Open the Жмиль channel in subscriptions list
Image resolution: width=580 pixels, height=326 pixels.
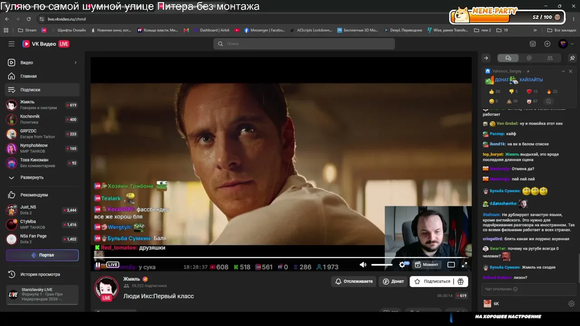point(43,105)
